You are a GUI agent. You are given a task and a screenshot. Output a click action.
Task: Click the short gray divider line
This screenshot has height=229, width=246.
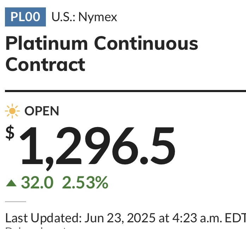(16, 201)
